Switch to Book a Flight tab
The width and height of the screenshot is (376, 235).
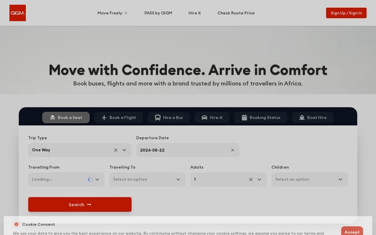coord(119,117)
